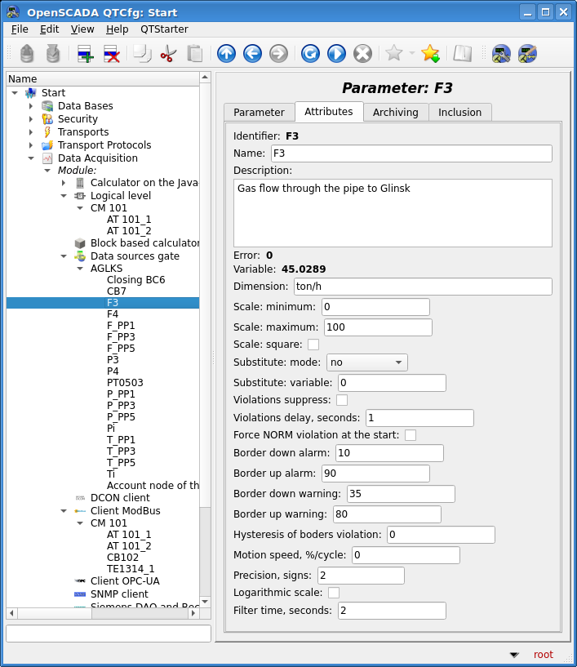Click the scissors Cut icon
The image size is (577, 667).
point(168,54)
